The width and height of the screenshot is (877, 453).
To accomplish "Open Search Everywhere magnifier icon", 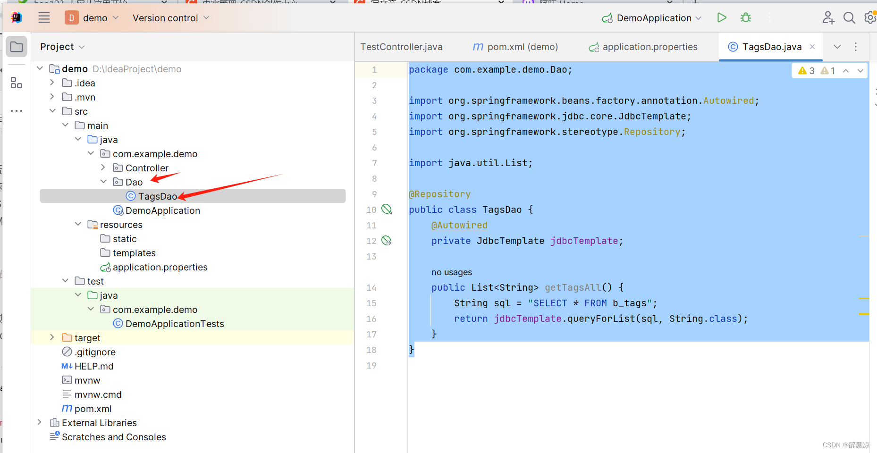I will pyautogui.click(x=849, y=18).
